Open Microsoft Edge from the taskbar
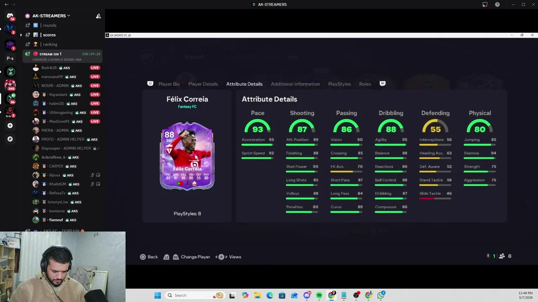 click(269, 295)
